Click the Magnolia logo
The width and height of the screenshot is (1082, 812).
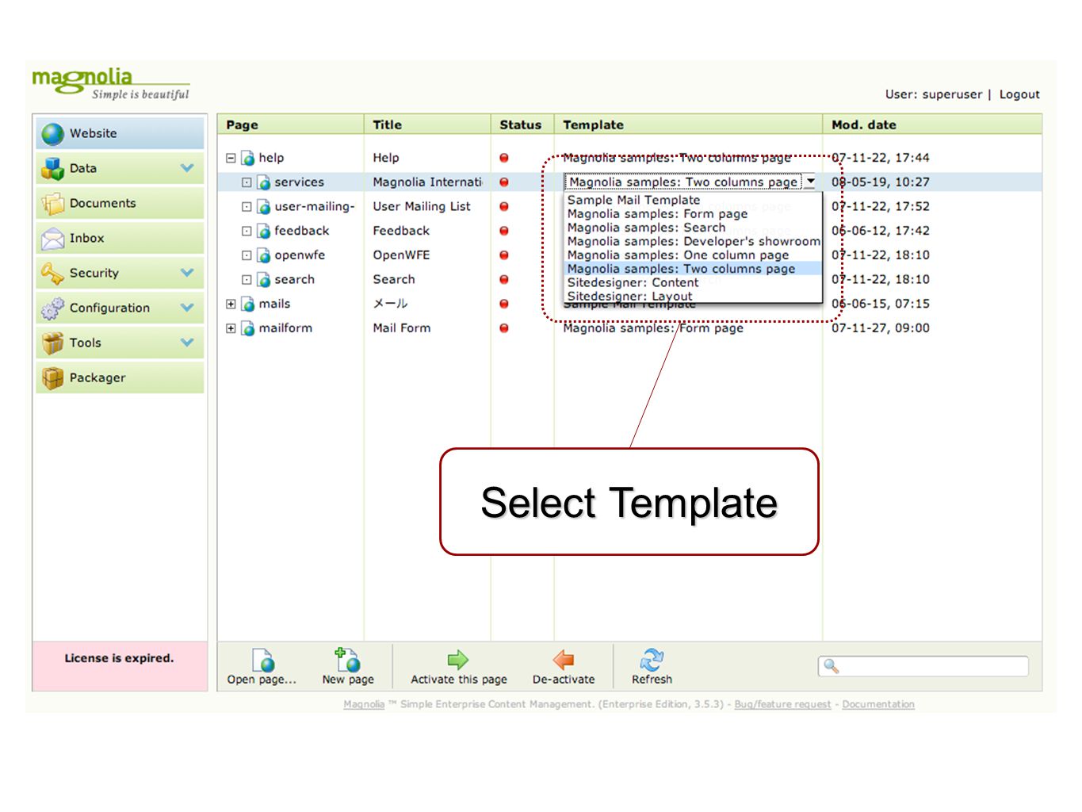110,83
